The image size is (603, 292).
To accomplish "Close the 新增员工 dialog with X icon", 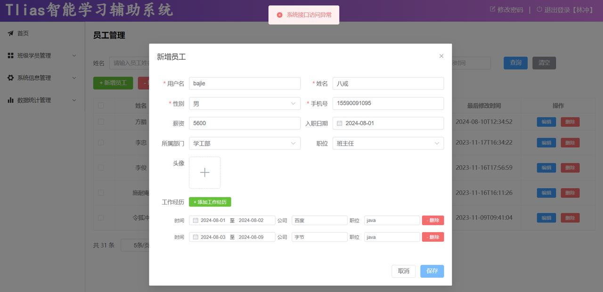I will click(x=441, y=56).
